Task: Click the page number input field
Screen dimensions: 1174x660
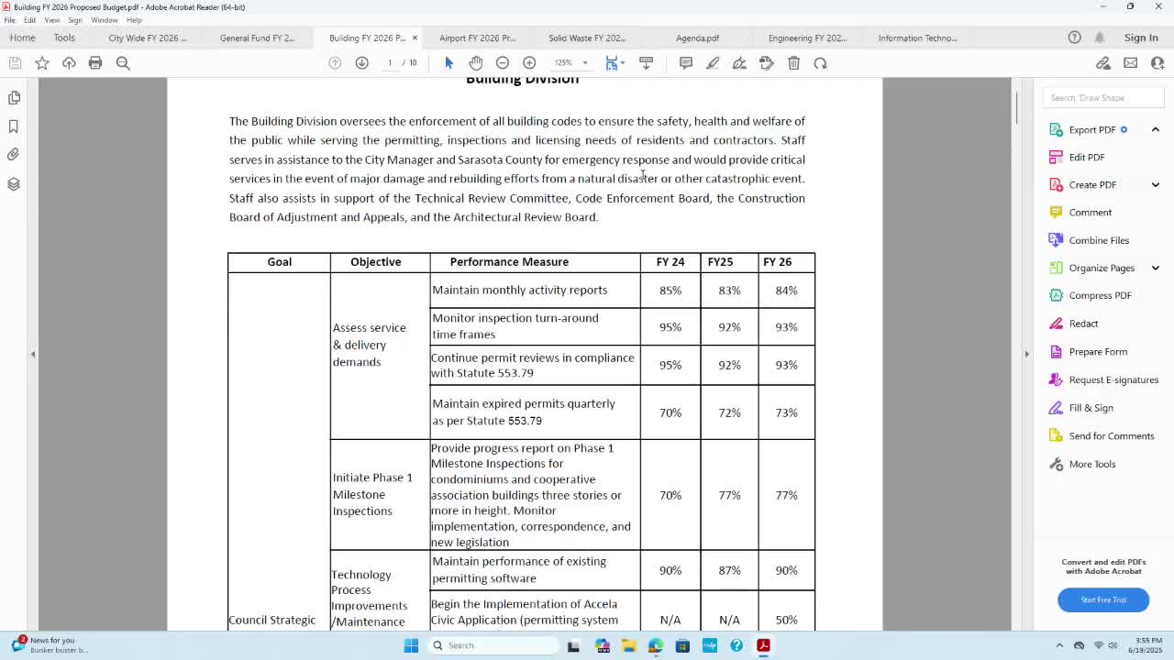Action: (x=390, y=62)
